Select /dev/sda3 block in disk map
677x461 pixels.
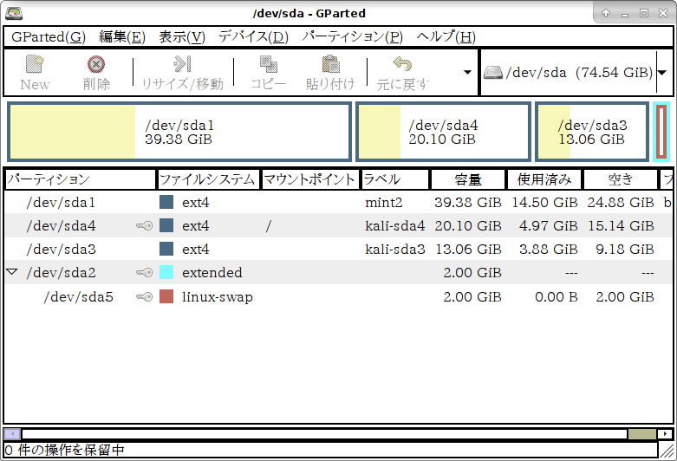592,132
